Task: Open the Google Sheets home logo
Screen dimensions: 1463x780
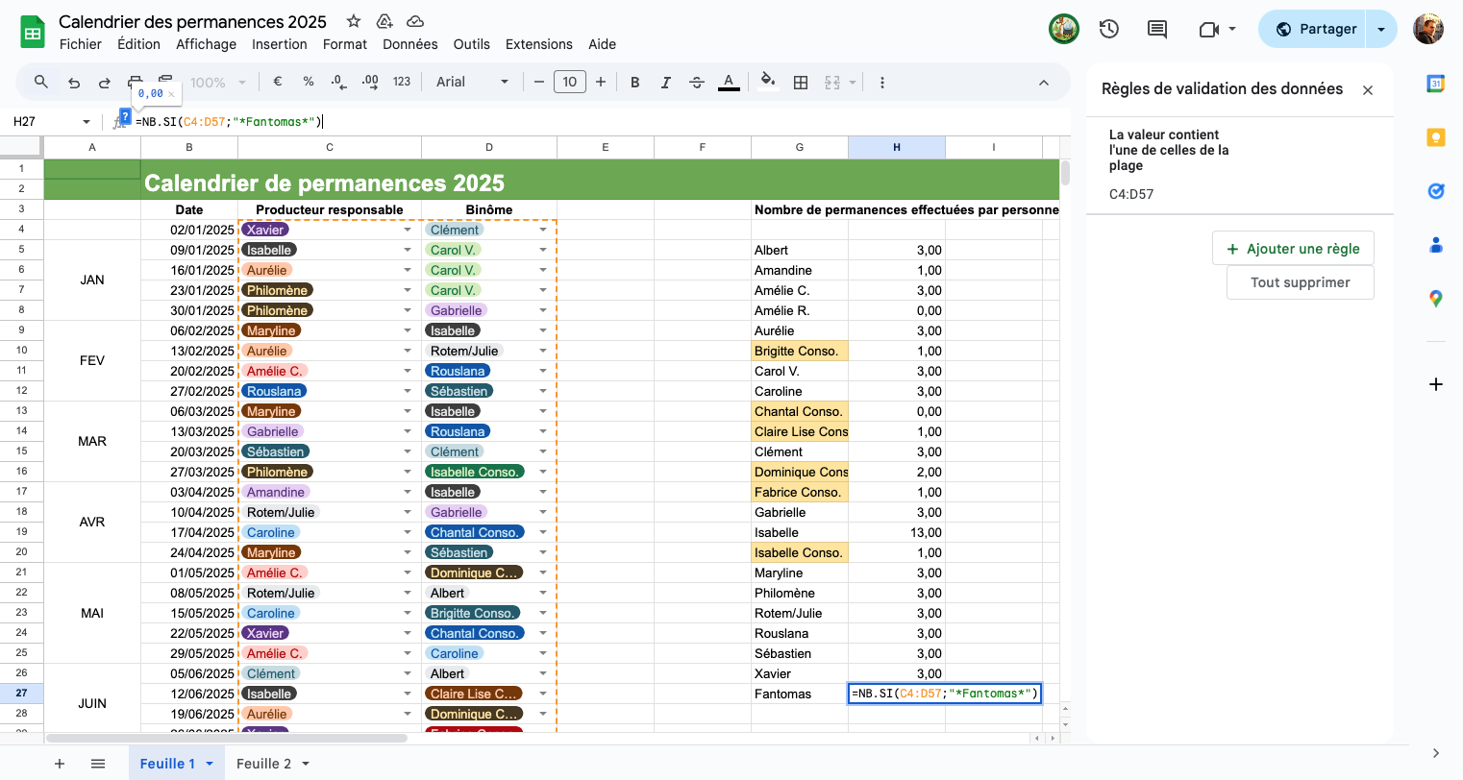Action: [33, 32]
